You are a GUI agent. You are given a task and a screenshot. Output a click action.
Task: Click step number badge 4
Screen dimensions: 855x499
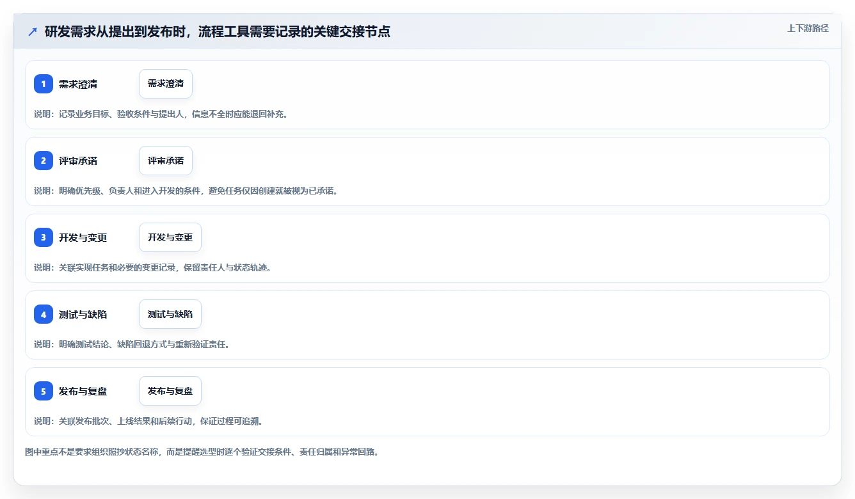pos(44,314)
